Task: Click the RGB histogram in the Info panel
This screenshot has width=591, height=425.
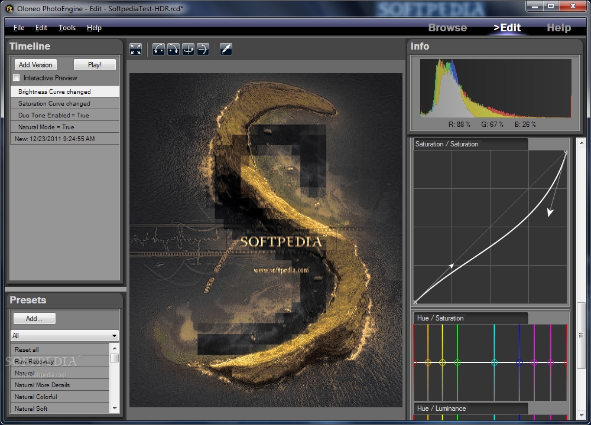Action: (x=496, y=88)
